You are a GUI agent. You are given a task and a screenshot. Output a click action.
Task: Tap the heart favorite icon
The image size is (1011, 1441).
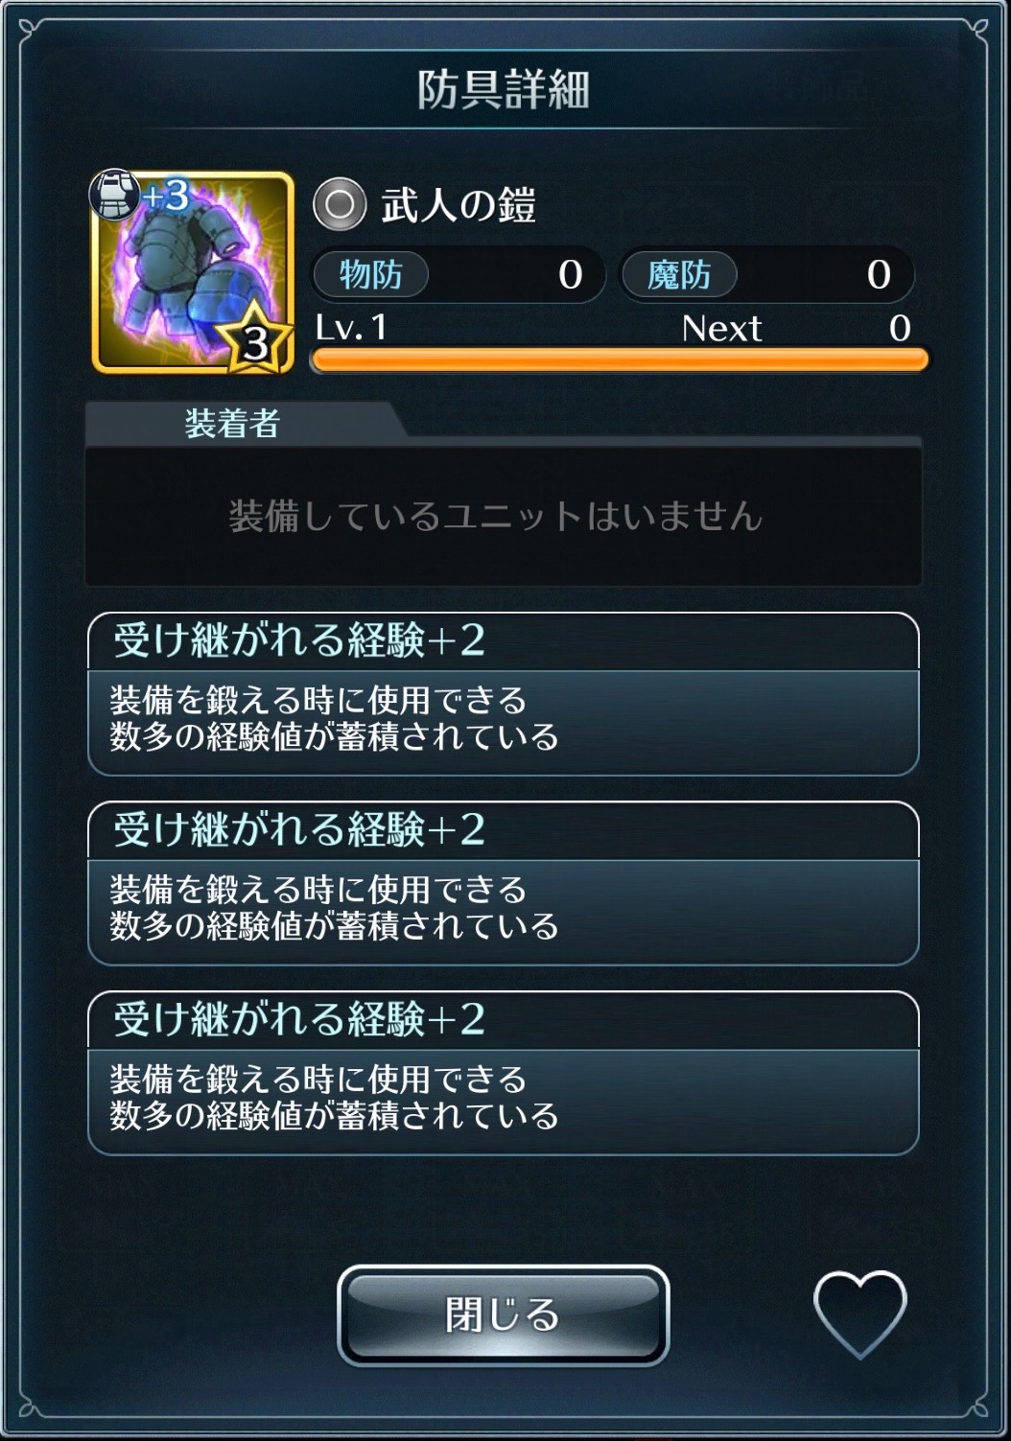pos(859,1313)
